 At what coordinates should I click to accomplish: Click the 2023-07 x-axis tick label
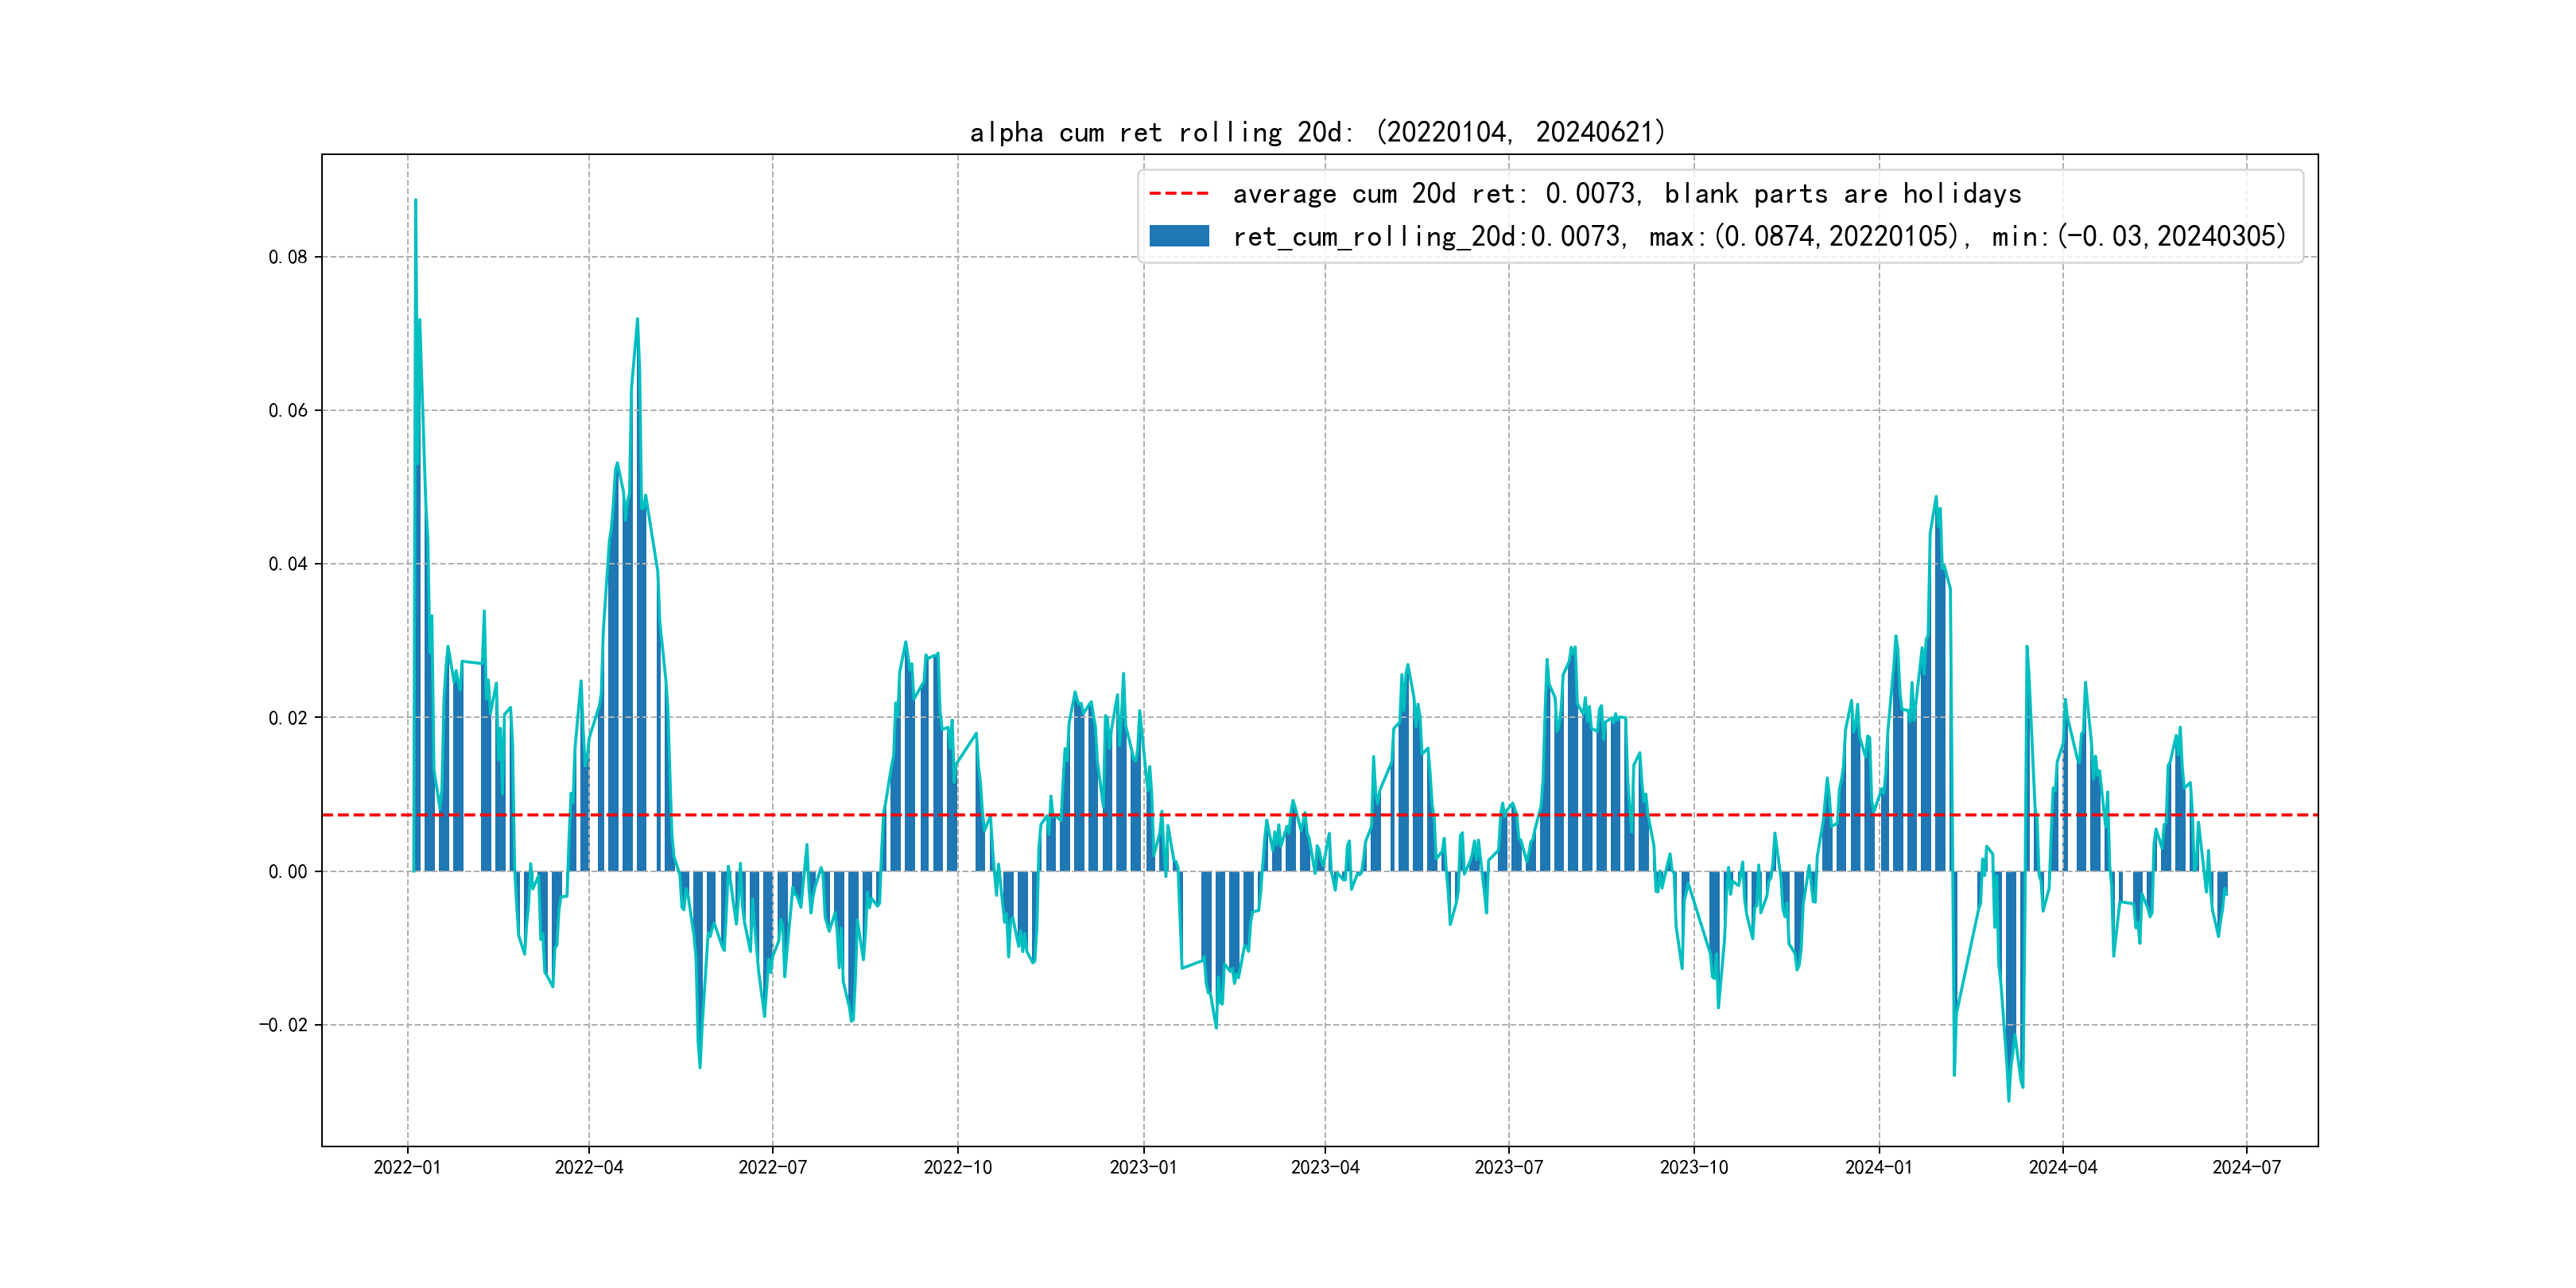click(x=1508, y=1167)
